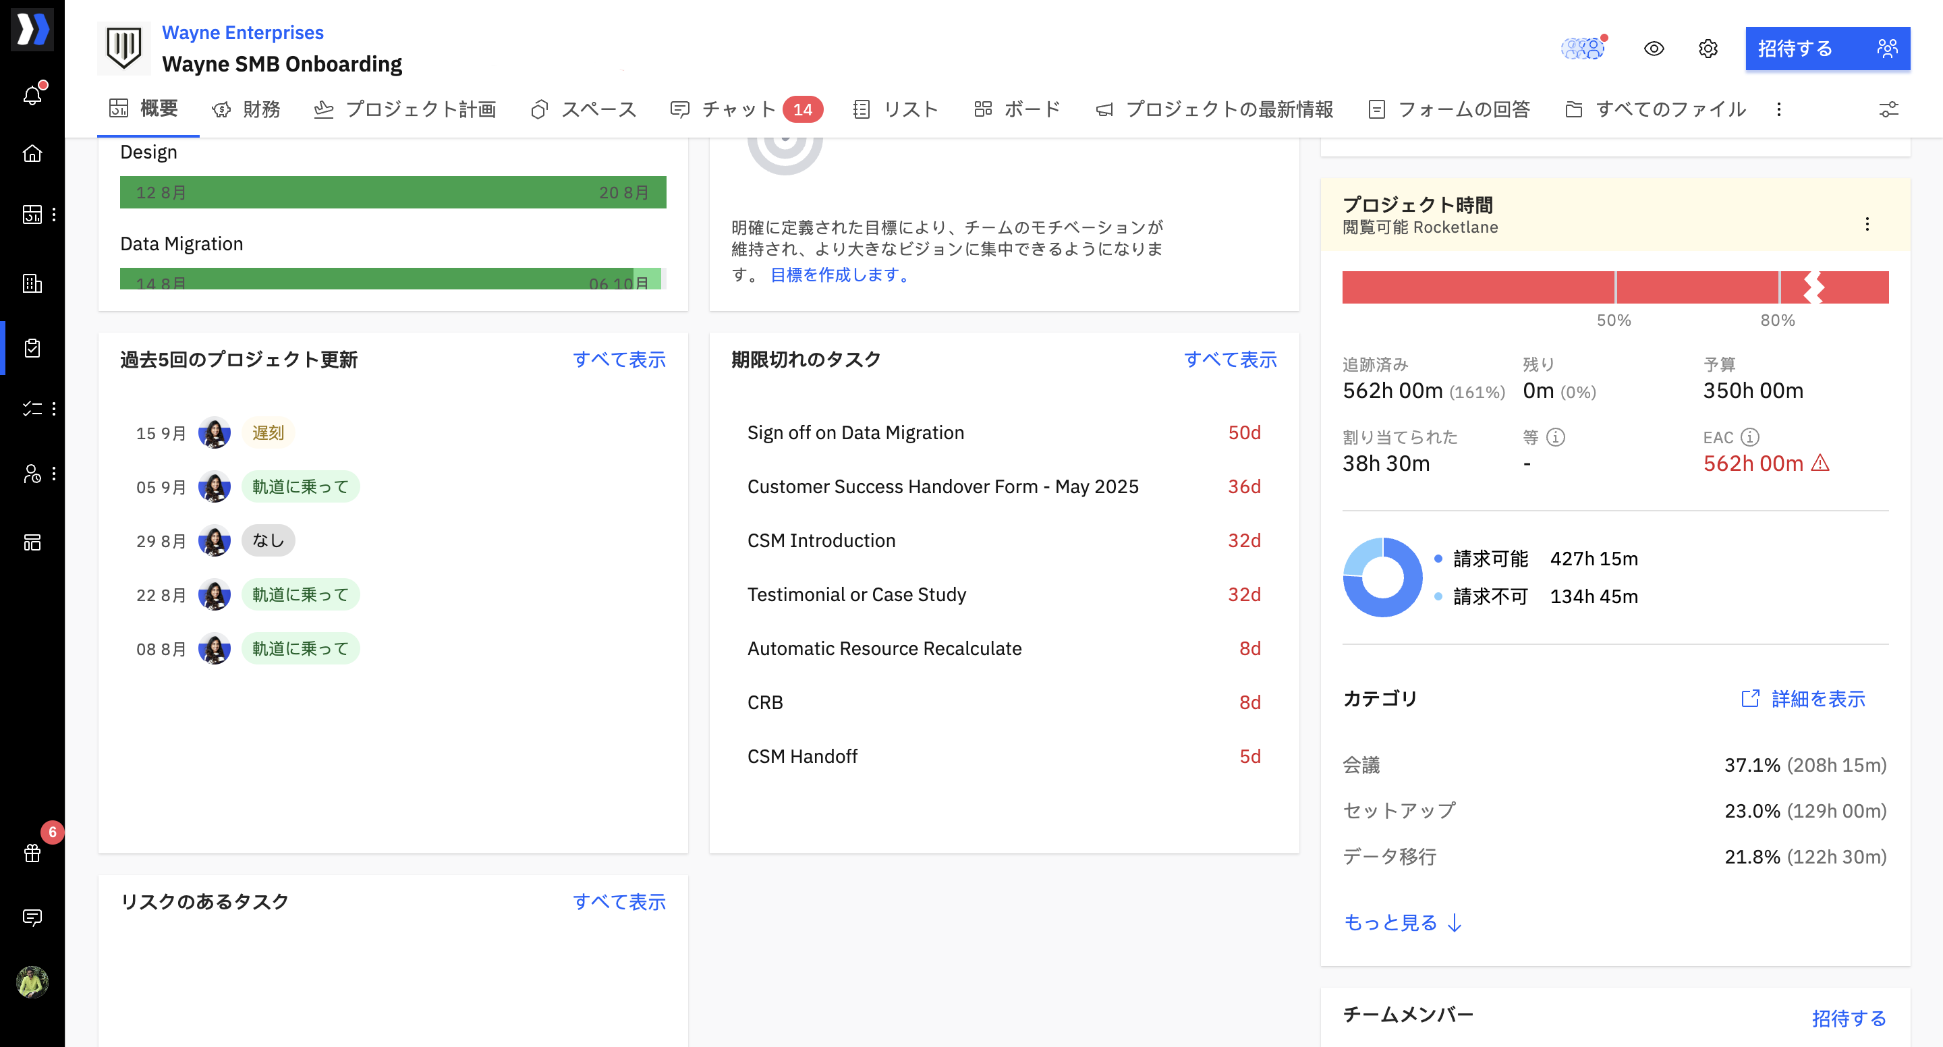Open the notifications bell icon
This screenshot has height=1047, width=1943.
point(32,95)
